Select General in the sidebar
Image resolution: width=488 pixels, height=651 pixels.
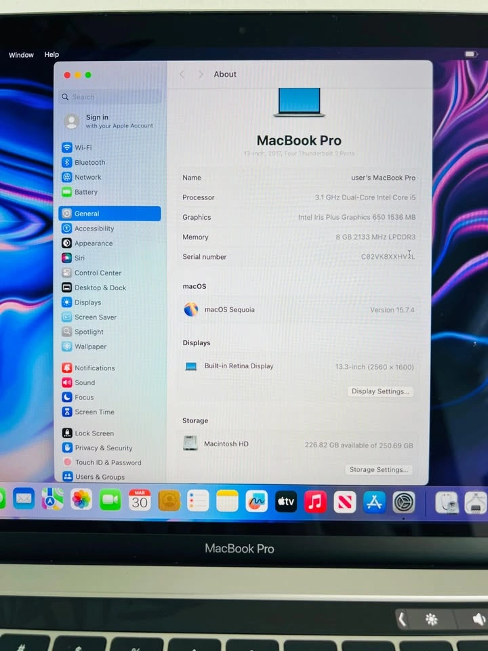coord(110,214)
